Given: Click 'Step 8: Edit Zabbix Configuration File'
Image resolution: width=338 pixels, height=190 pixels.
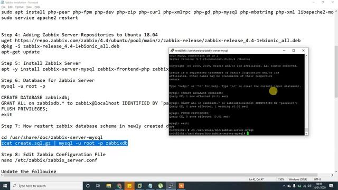Looking at the screenshot, I should pyautogui.click(x=53, y=155).
